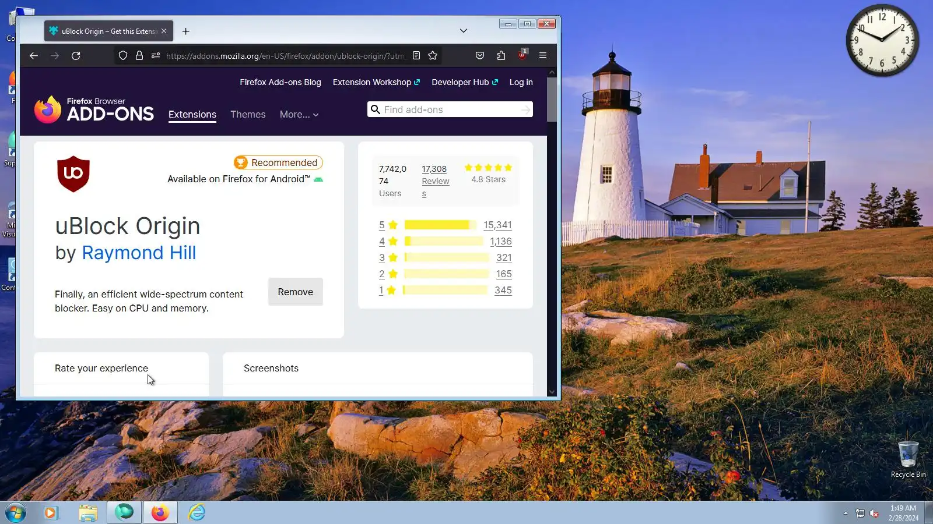This screenshot has height=524, width=933.
Task: Open the Extensions section
Action: [x=192, y=115]
